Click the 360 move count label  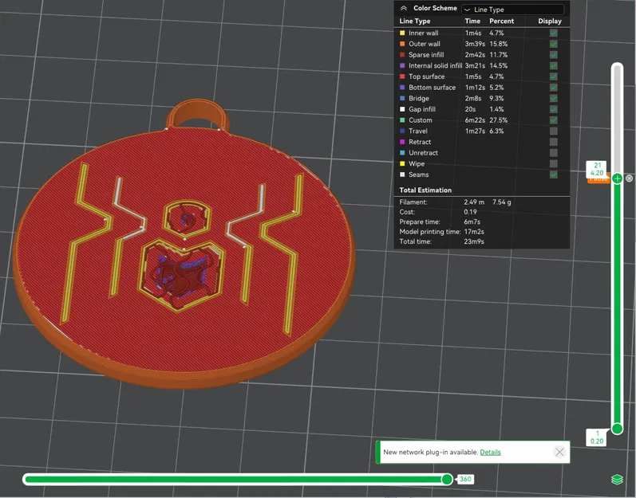pos(465,480)
